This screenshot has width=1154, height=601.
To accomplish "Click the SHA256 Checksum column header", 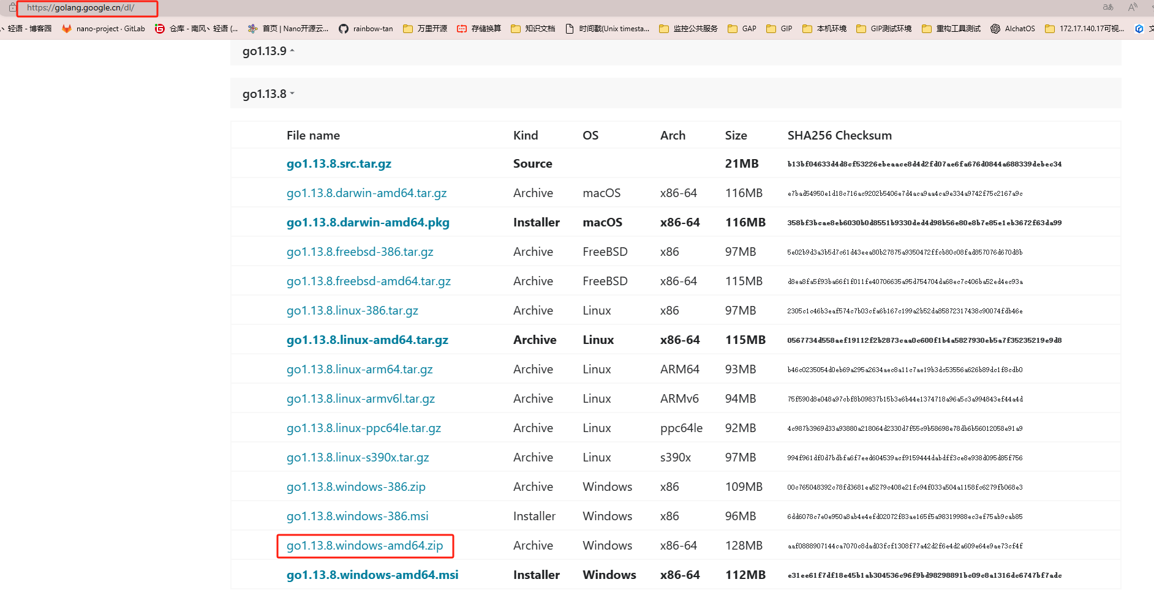I will click(x=839, y=135).
